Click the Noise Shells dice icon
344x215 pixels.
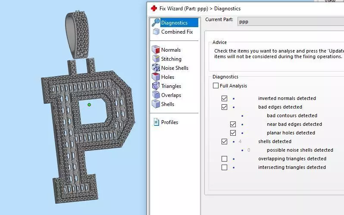[156, 68]
